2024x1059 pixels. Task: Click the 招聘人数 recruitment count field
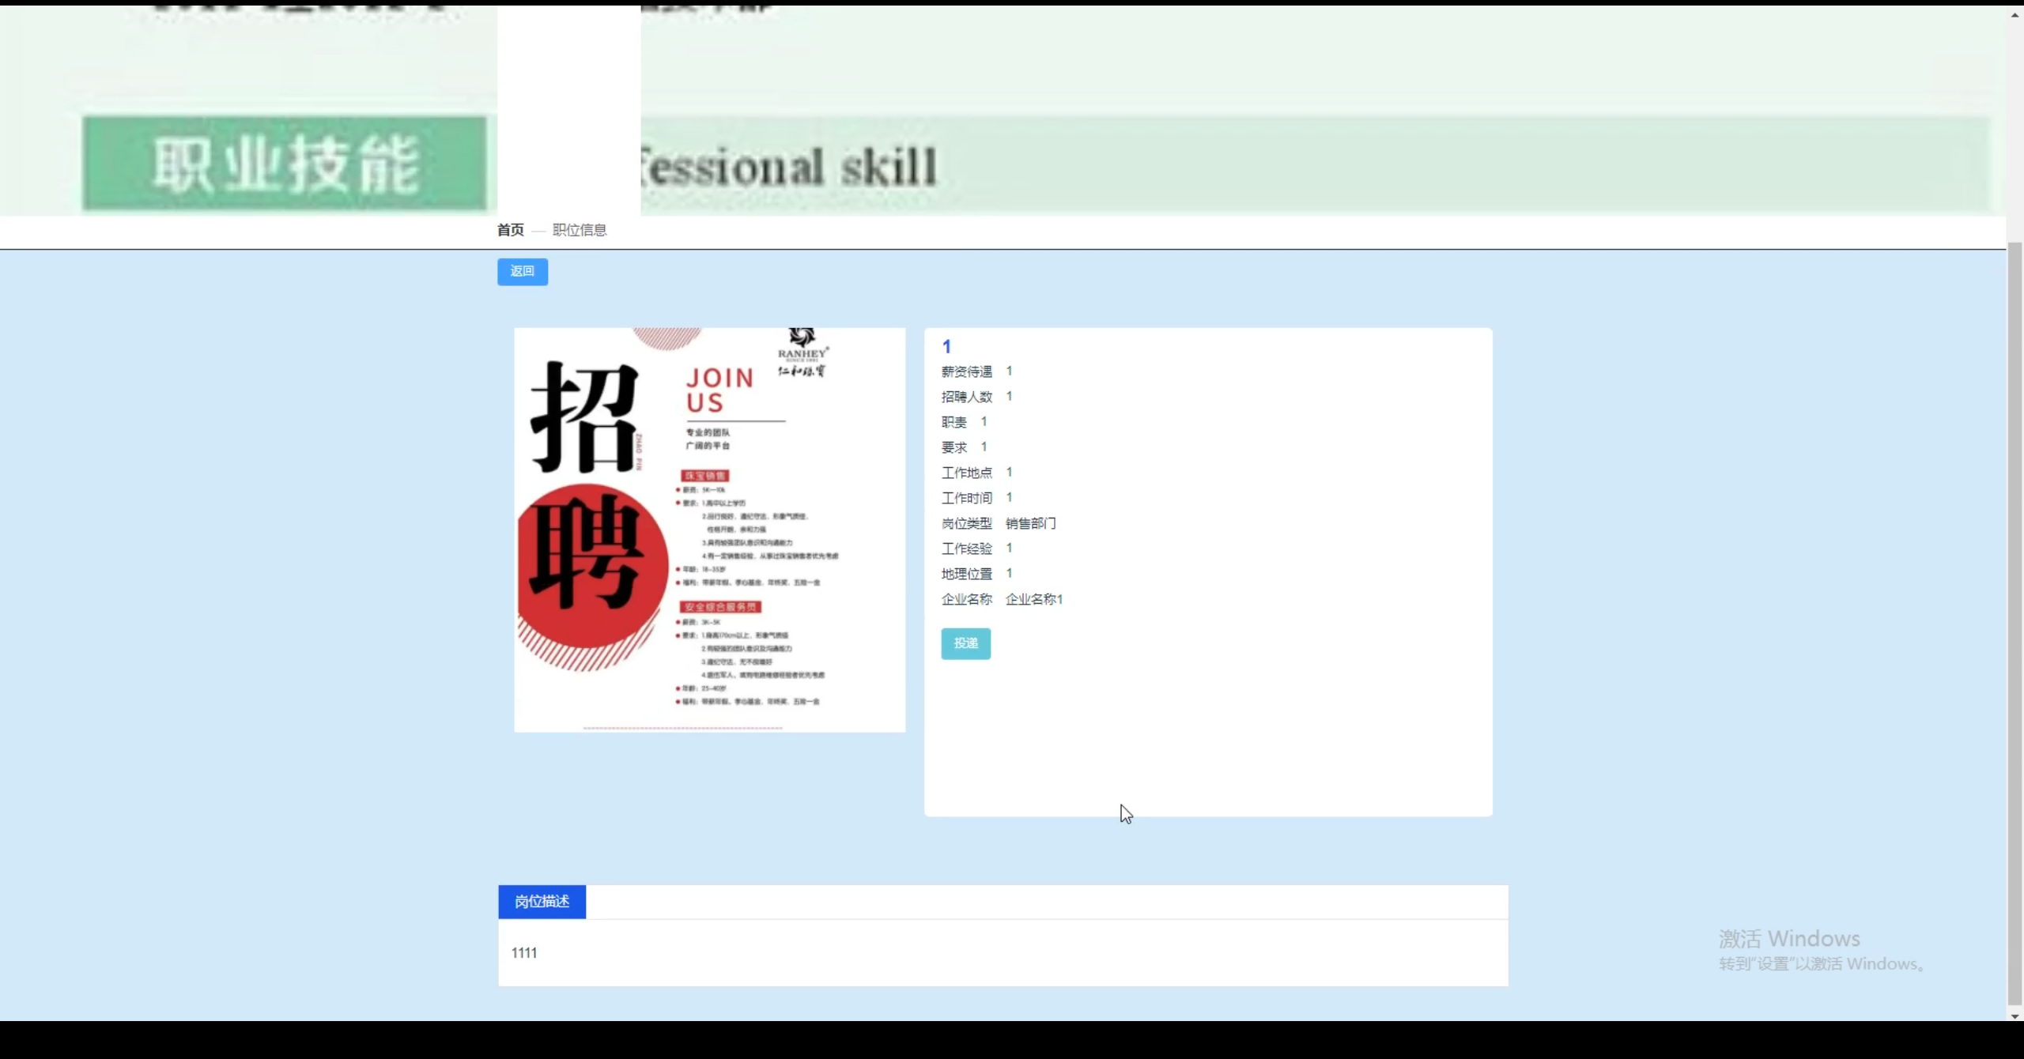pyautogui.click(x=1010, y=396)
